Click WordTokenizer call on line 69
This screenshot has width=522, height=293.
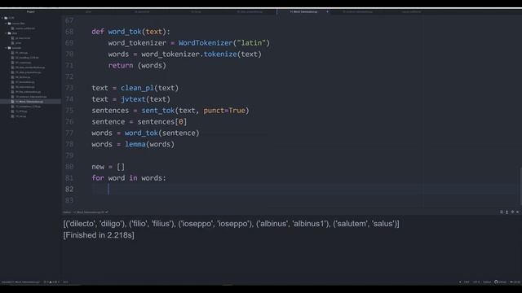coord(206,43)
